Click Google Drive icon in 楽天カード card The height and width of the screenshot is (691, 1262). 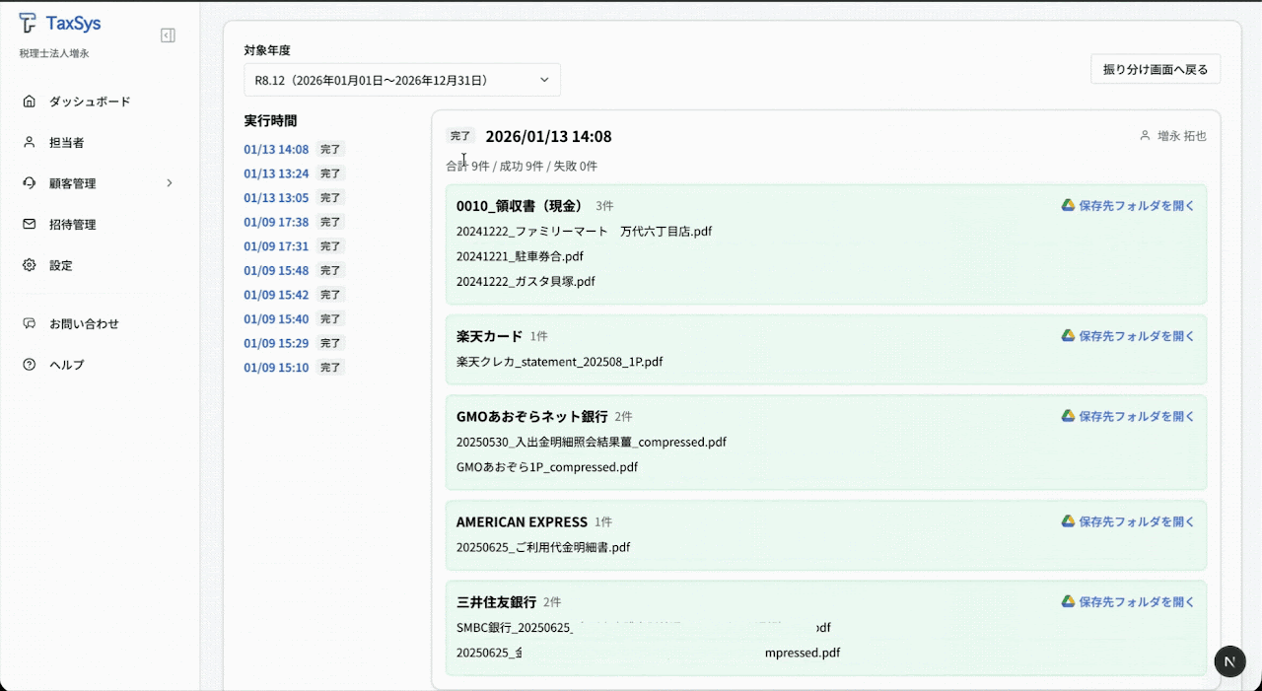(x=1068, y=335)
